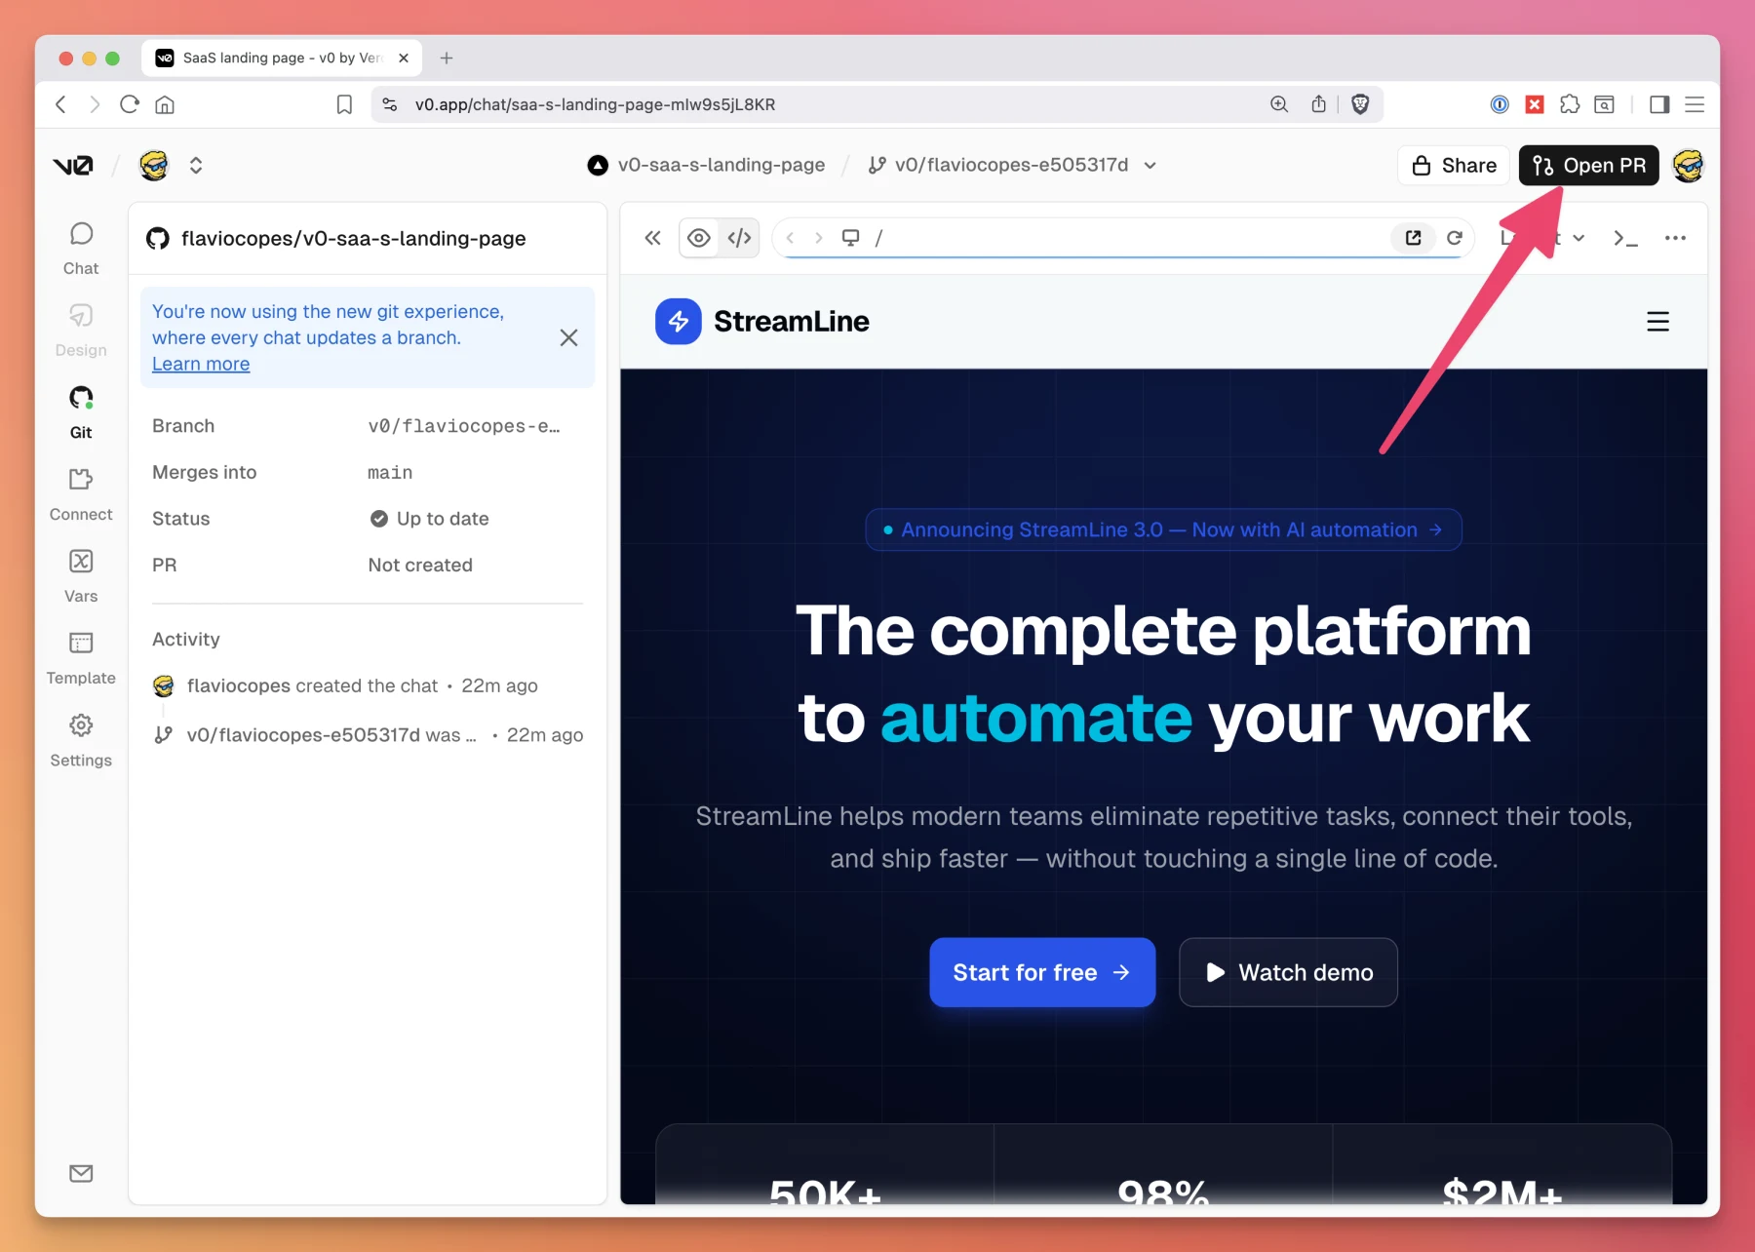The width and height of the screenshot is (1755, 1252).
Task: Click the red X extension icon
Action: pyautogui.click(x=1535, y=104)
